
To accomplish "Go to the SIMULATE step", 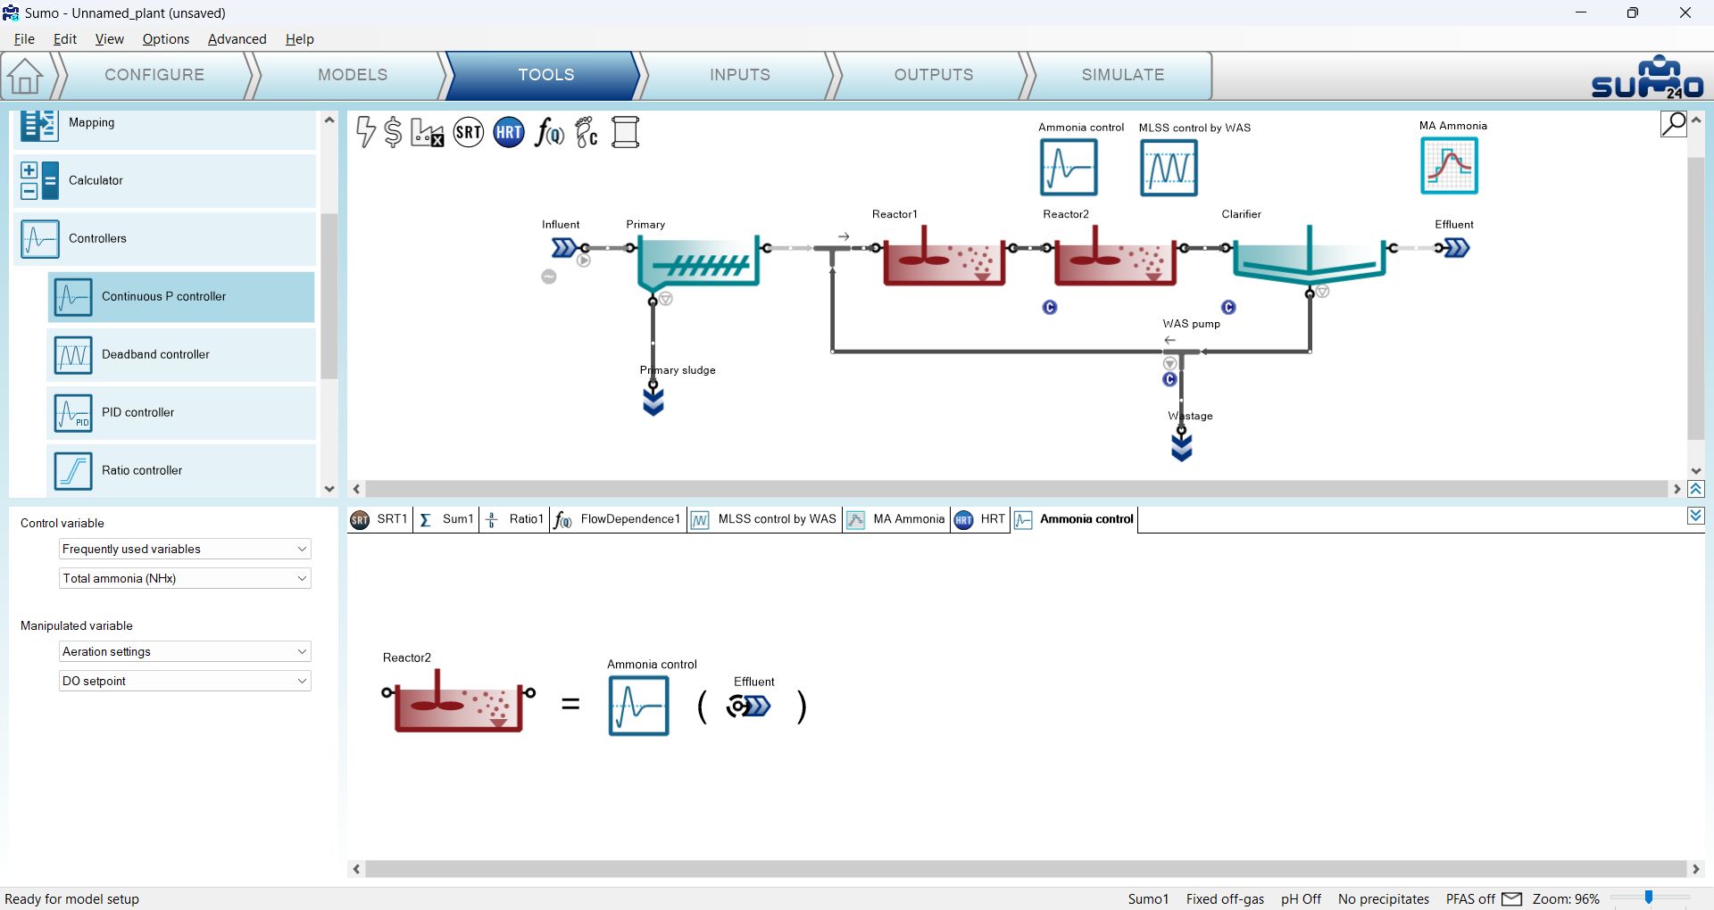I will click(x=1123, y=75).
